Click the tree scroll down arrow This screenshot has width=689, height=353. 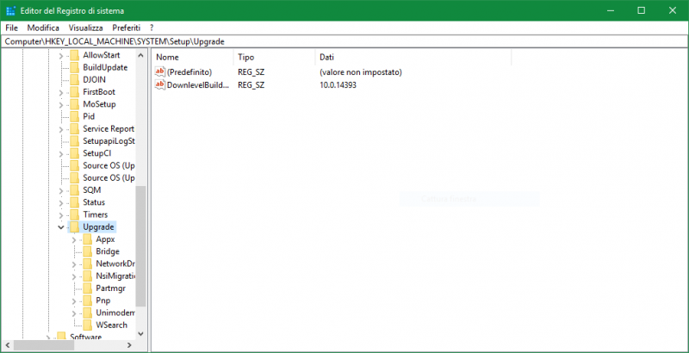[140, 334]
